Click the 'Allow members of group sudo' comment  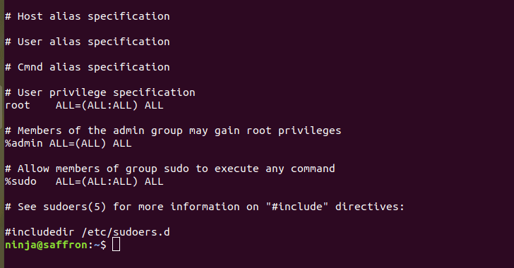point(103,169)
